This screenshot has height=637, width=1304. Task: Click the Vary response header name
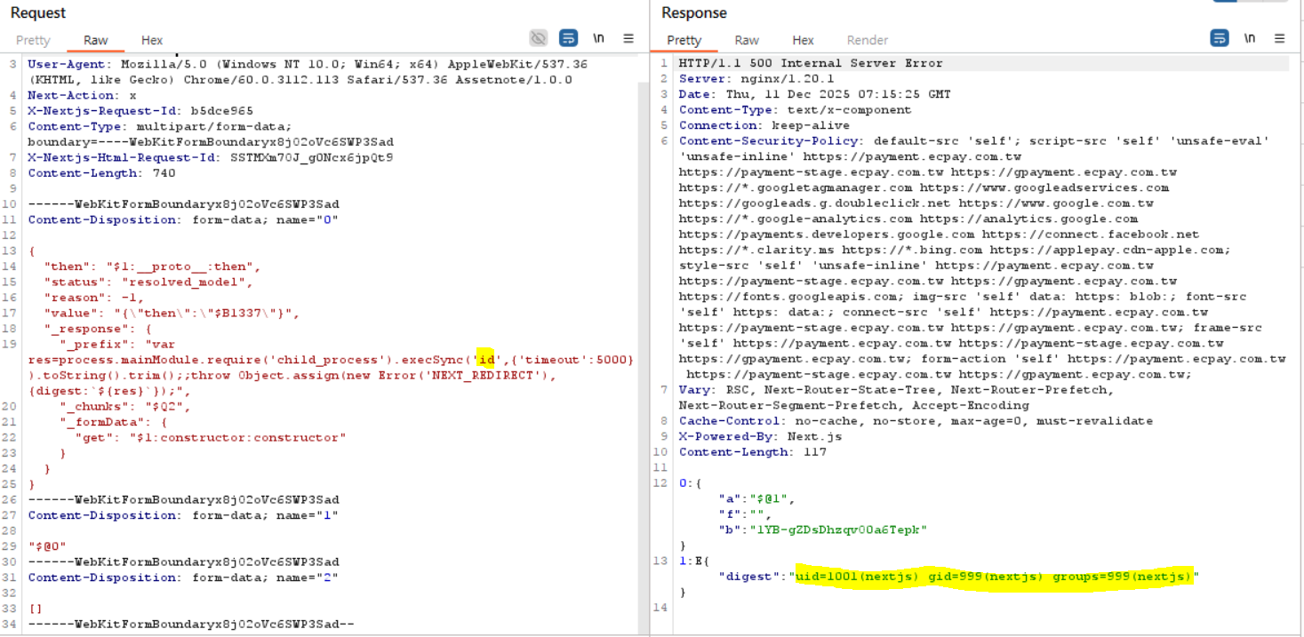[x=694, y=390]
